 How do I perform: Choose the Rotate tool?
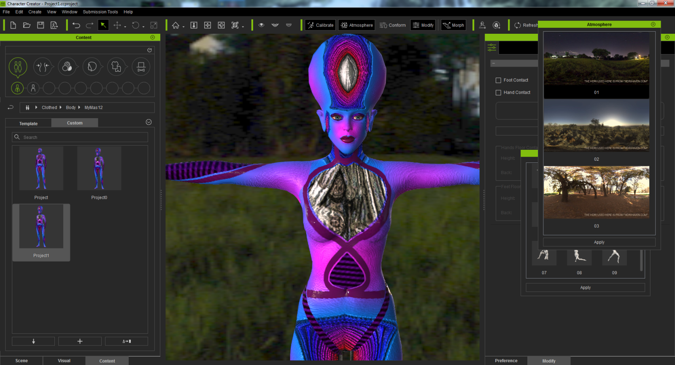(x=135, y=25)
